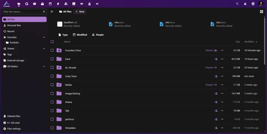The height and width of the screenshot is (134, 267).
Task: Open Deleted files in the sidebar
Action: 24,116
